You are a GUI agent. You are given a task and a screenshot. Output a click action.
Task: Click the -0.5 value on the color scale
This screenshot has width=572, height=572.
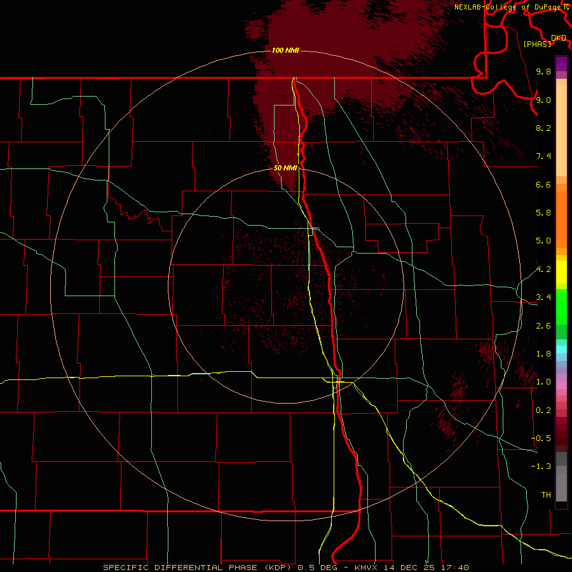(x=541, y=439)
